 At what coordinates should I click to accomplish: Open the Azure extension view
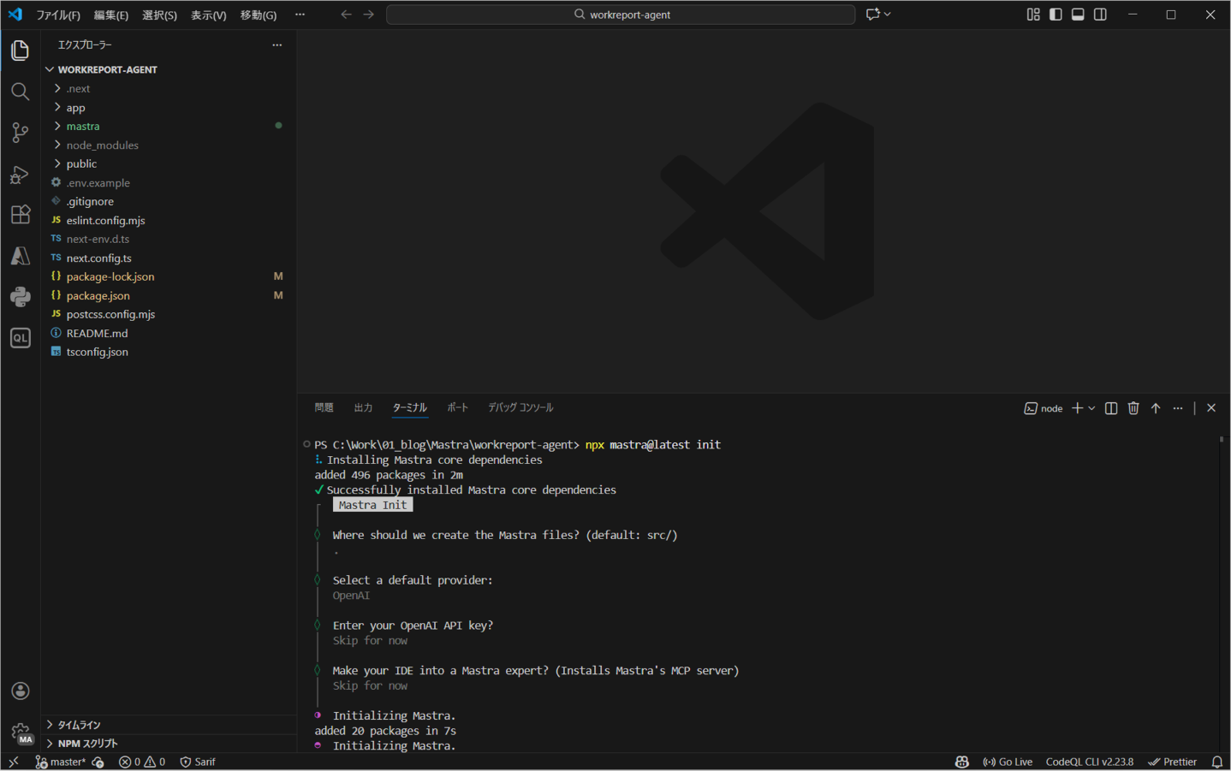pyautogui.click(x=21, y=255)
